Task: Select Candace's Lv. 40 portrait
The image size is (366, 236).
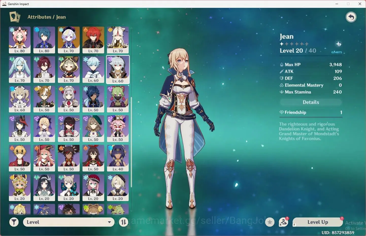Action: pyautogui.click(x=118, y=158)
